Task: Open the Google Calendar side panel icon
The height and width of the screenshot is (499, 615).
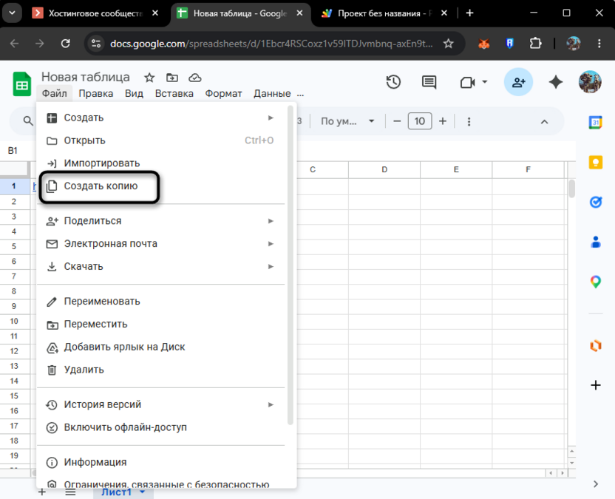Action: [595, 123]
